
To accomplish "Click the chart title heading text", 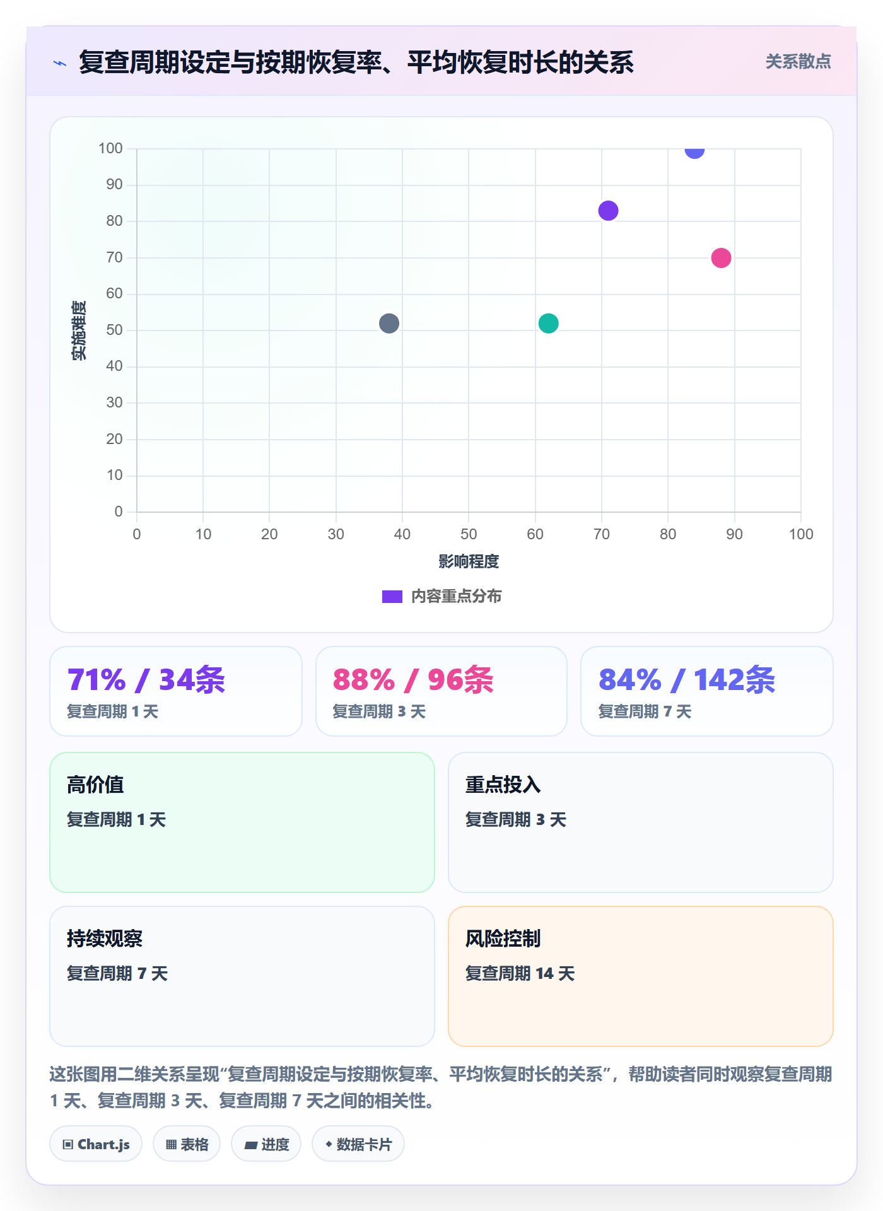I will [356, 62].
